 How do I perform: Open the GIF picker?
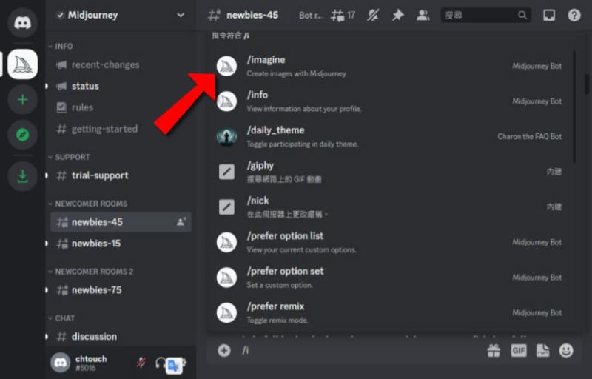tap(519, 351)
